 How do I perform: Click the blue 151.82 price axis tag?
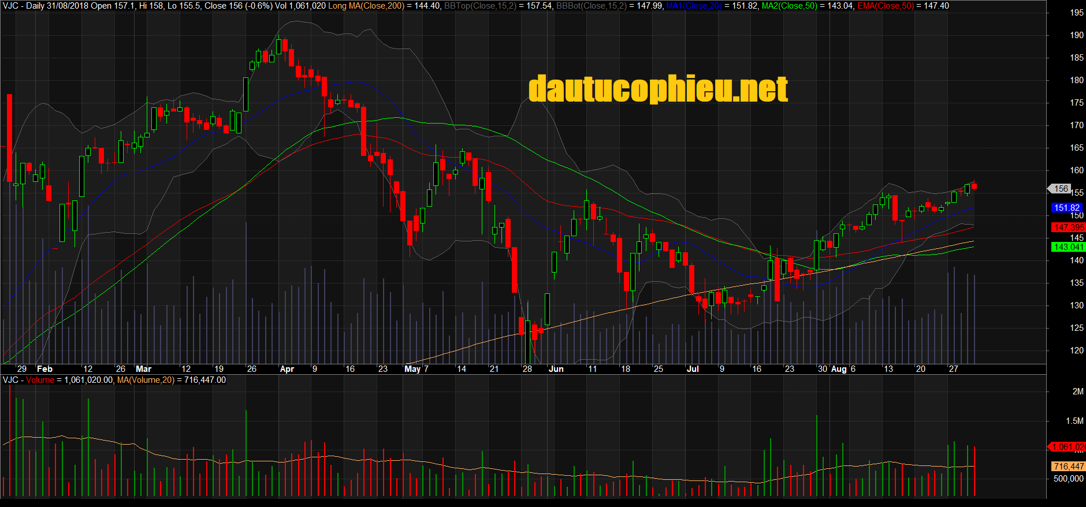1066,208
